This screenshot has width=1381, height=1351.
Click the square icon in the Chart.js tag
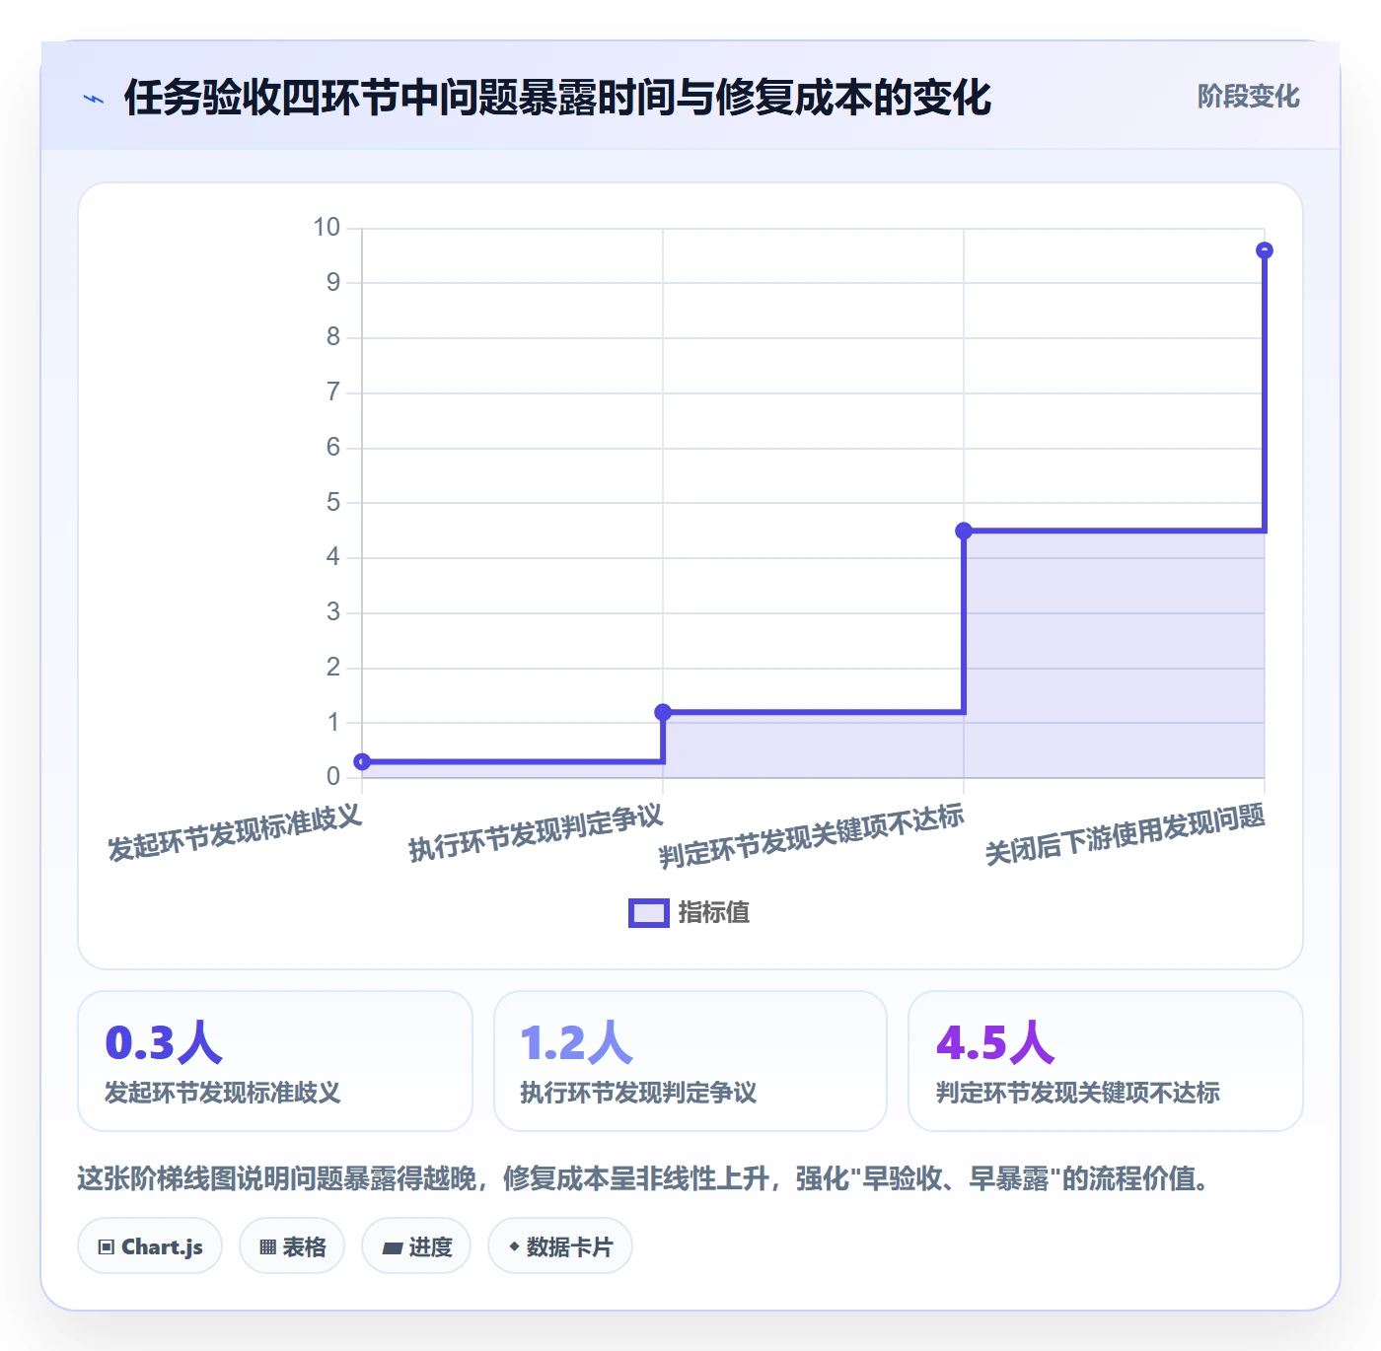tap(107, 1247)
